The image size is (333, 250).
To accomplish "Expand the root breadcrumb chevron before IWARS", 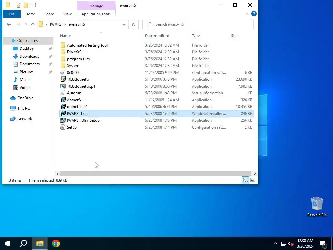I will coord(46,24).
